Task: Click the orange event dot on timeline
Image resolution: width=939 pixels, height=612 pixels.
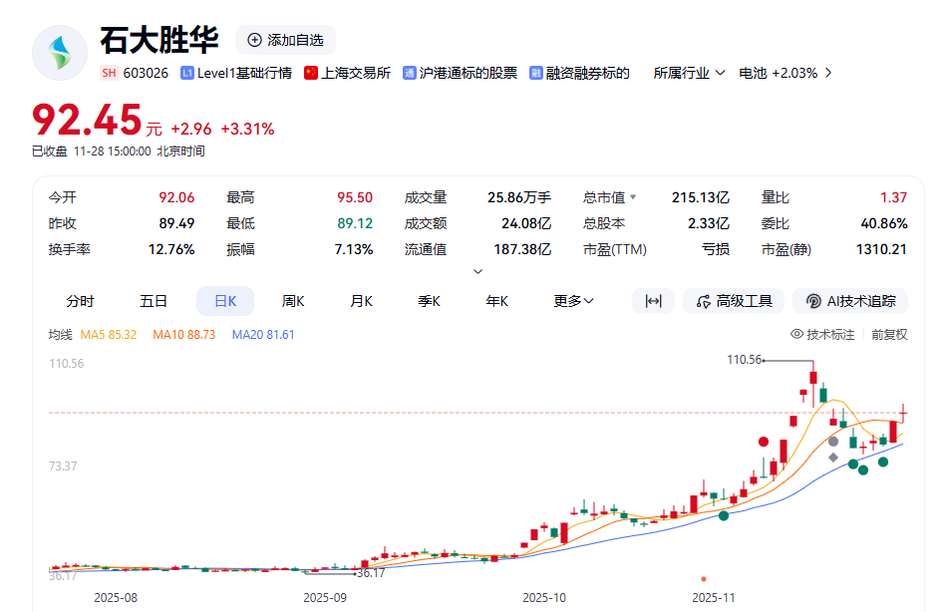Action: pyautogui.click(x=704, y=578)
